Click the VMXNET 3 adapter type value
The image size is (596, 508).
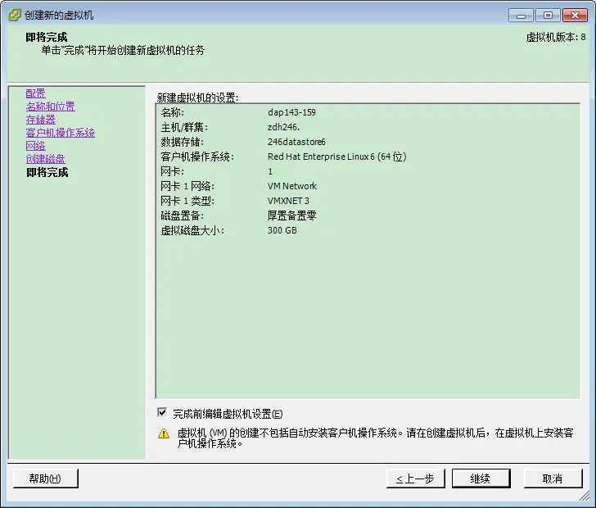[288, 201]
